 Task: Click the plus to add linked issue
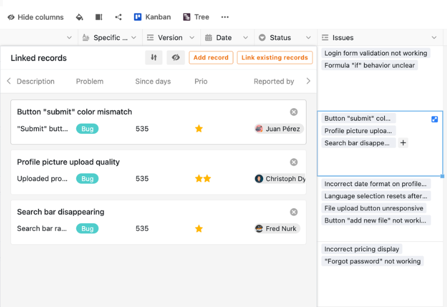coord(403,142)
